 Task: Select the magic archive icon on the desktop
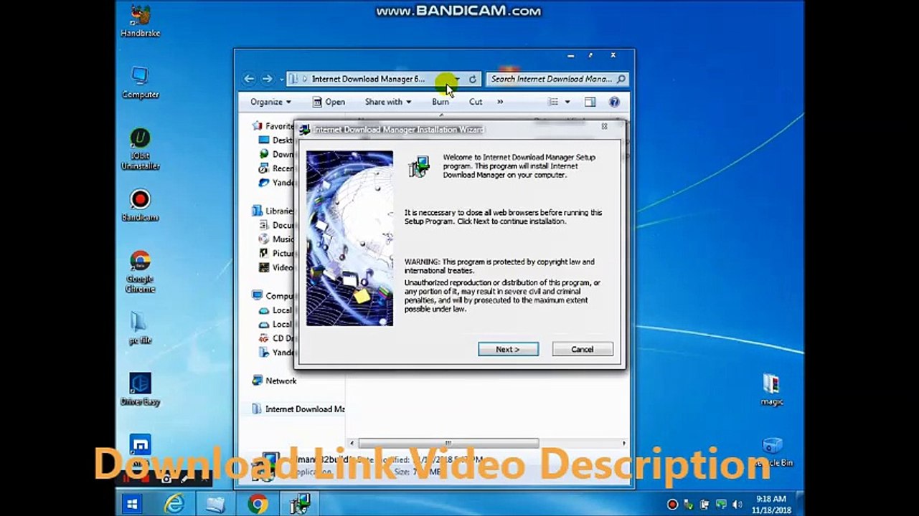click(771, 389)
